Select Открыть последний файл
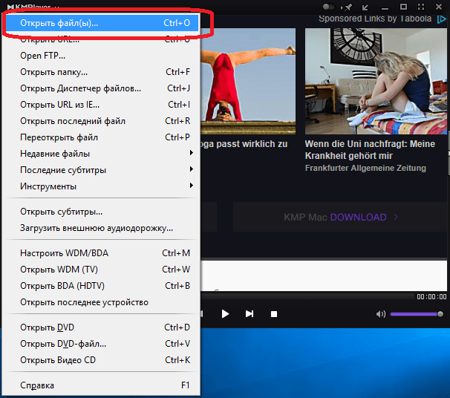 pos(102,121)
